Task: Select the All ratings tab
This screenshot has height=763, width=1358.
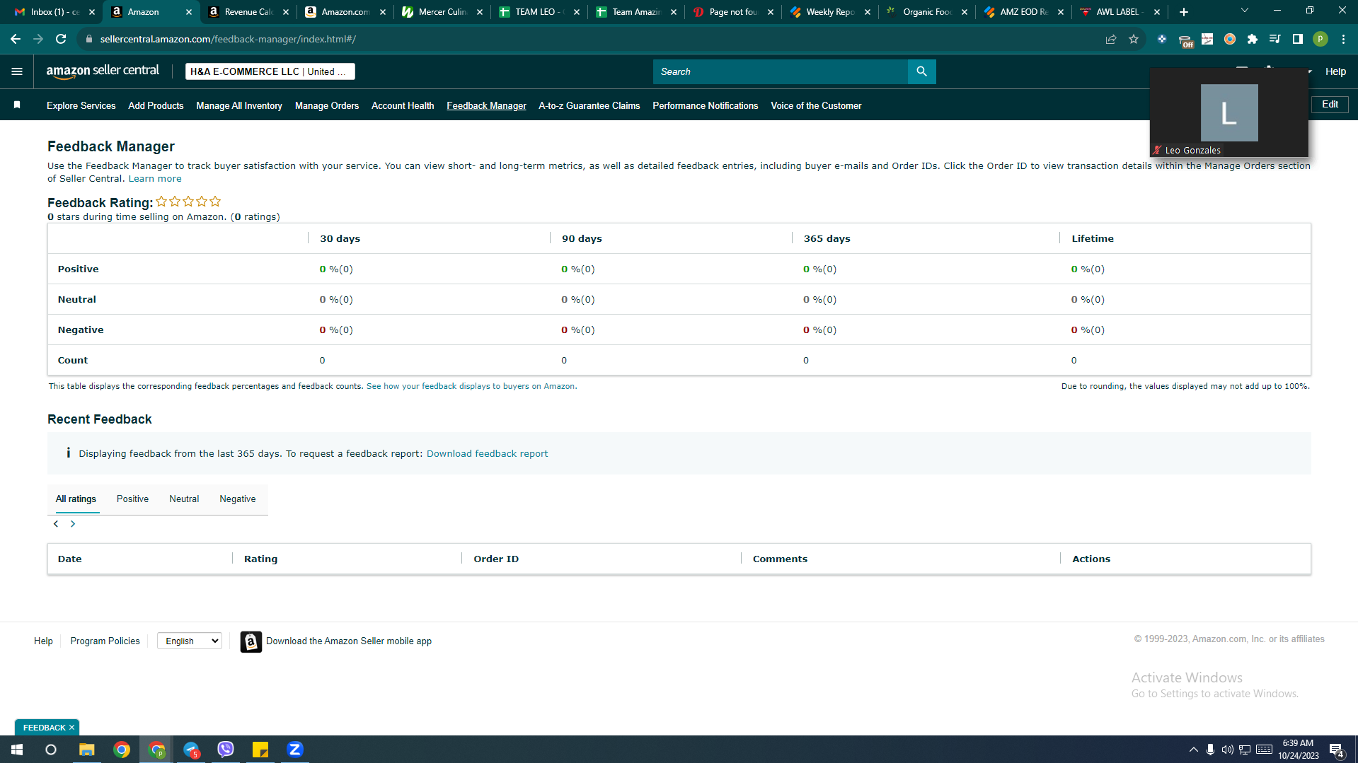Action: (x=76, y=499)
